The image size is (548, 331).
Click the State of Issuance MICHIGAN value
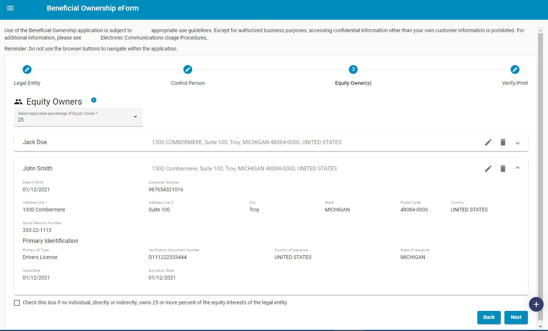click(x=413, y=257)
